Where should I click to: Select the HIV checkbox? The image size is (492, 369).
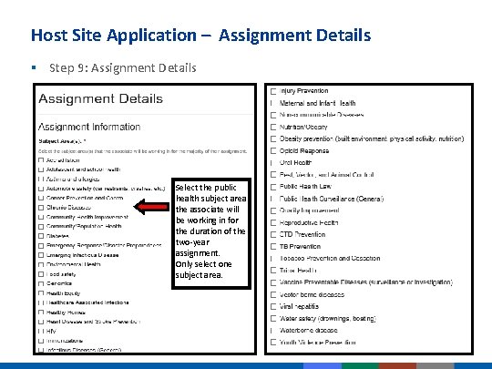click(x=41, y=332)
